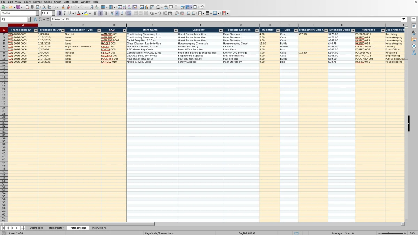Toggle Bold formatting
418x235 pixels.
click(60, 13)
